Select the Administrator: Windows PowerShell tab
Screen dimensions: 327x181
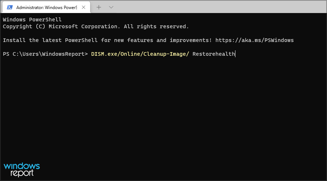pos(47,7)
